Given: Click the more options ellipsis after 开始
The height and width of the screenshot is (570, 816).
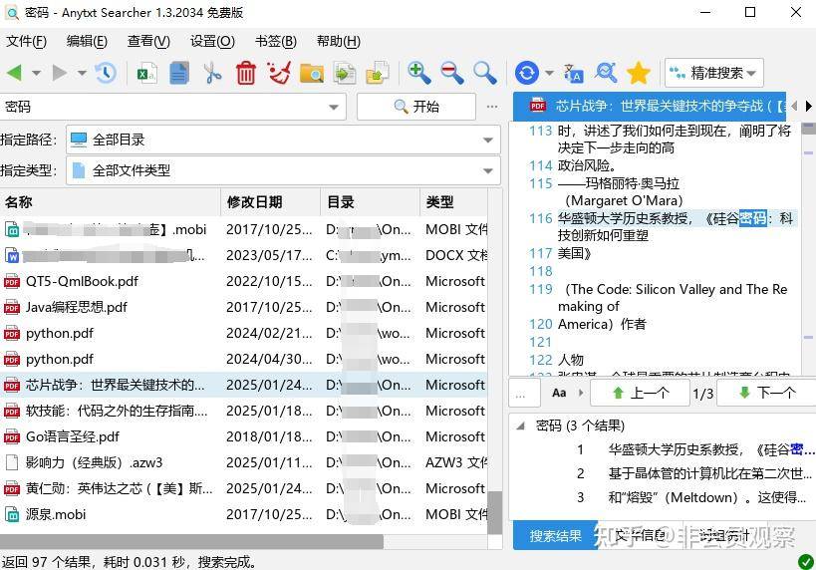Looking at the screenshot, I should (x=492, y=107).
